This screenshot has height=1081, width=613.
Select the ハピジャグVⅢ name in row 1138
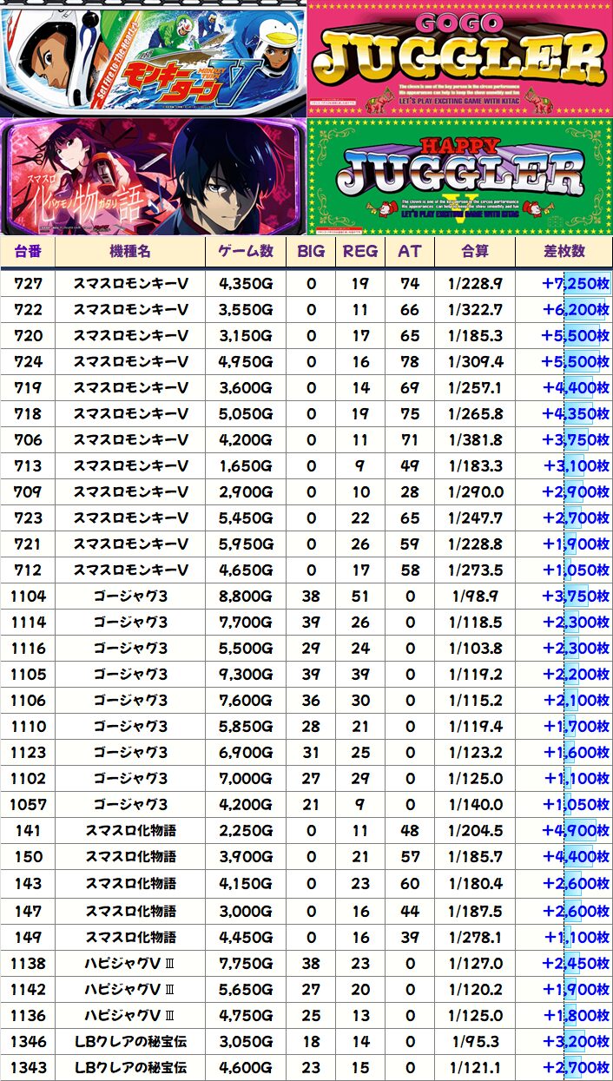130,963
